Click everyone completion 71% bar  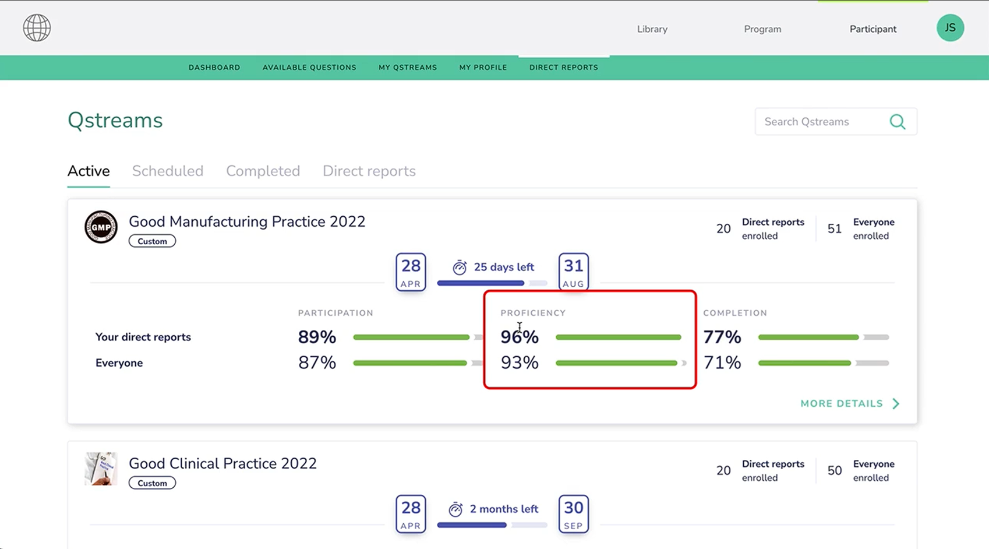[824, 363]
